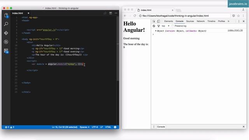249x140 pixels.
Task: Focus the console input prompt
Action: point(198,34)
